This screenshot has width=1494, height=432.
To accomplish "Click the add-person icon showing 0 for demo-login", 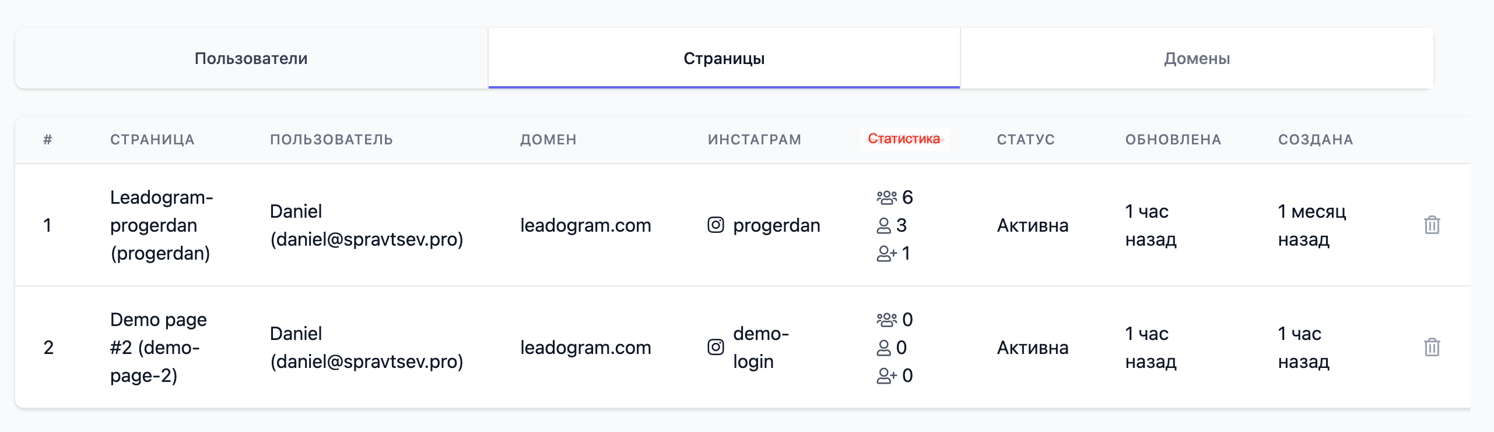I will click(887, 376).
